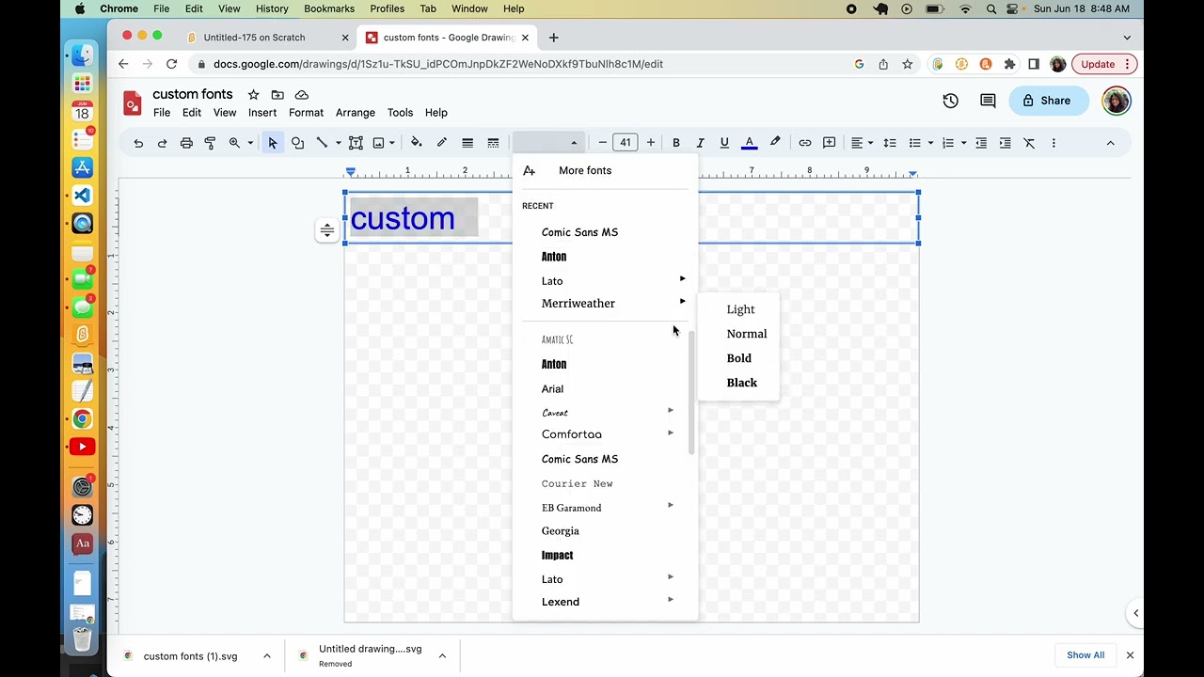
Task: Open the Highlight color tool
Action: (x=775, y=143)
